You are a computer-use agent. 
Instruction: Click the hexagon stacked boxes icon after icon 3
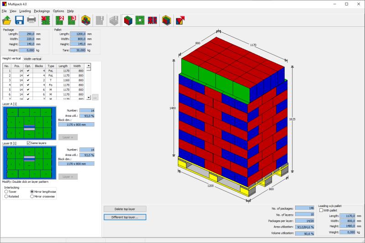point(86,20)
